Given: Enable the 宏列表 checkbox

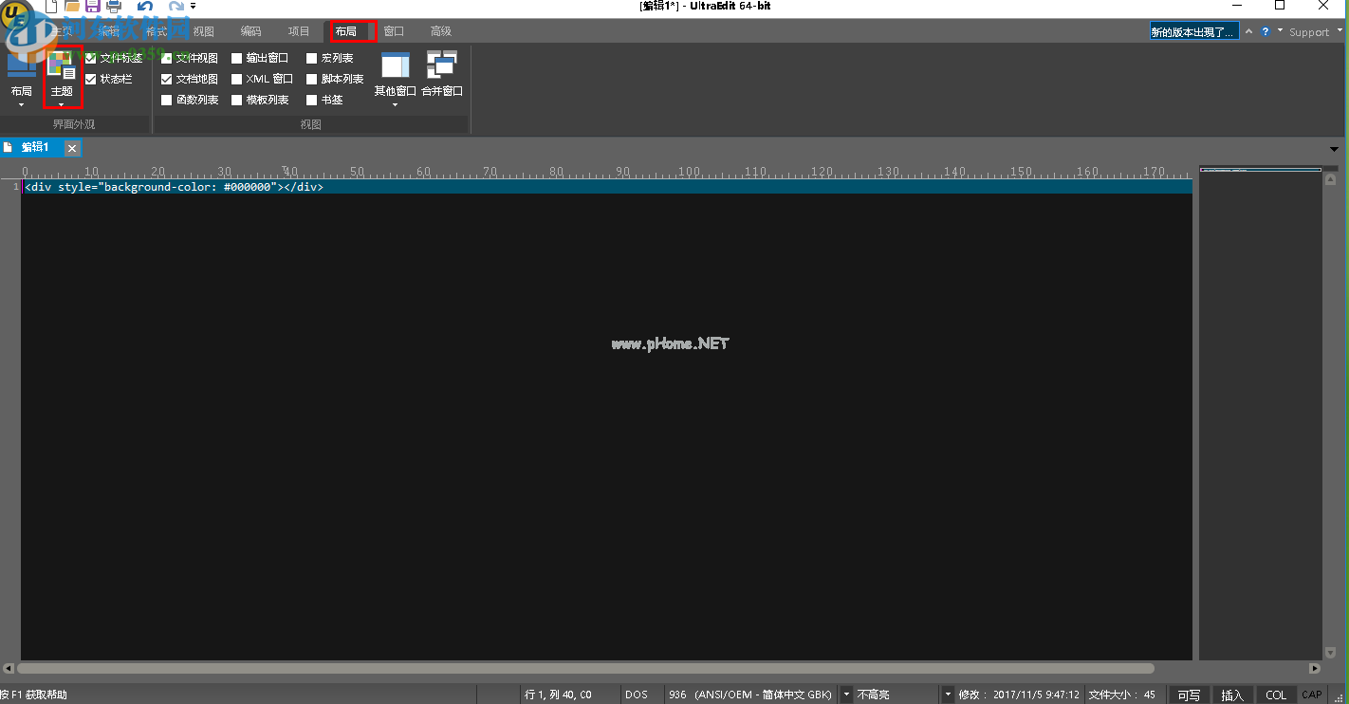Looking at the screenshot, I should [x=311, y=58].
